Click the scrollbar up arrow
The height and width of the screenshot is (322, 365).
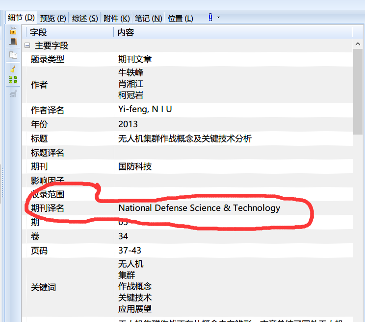coord(358,45)
